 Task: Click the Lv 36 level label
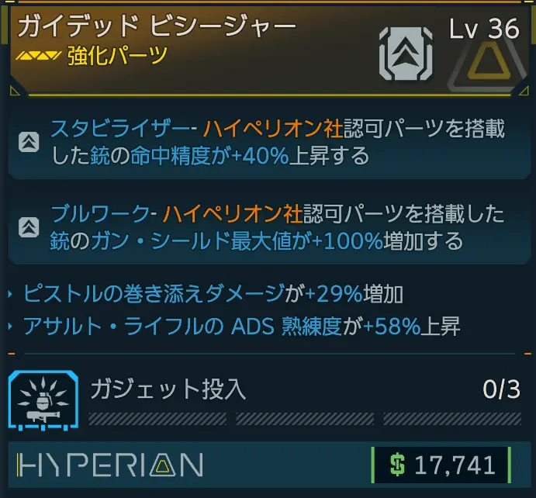tap(484, 29)
